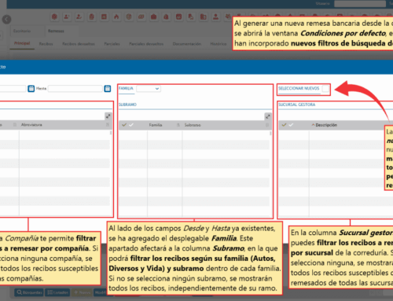Click the round back arrow button
The width and height of the screenshot is (393, 301).
coord(6,20)
